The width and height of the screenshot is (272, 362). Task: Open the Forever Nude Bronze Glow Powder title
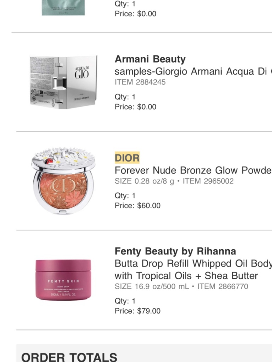(193, 170)
